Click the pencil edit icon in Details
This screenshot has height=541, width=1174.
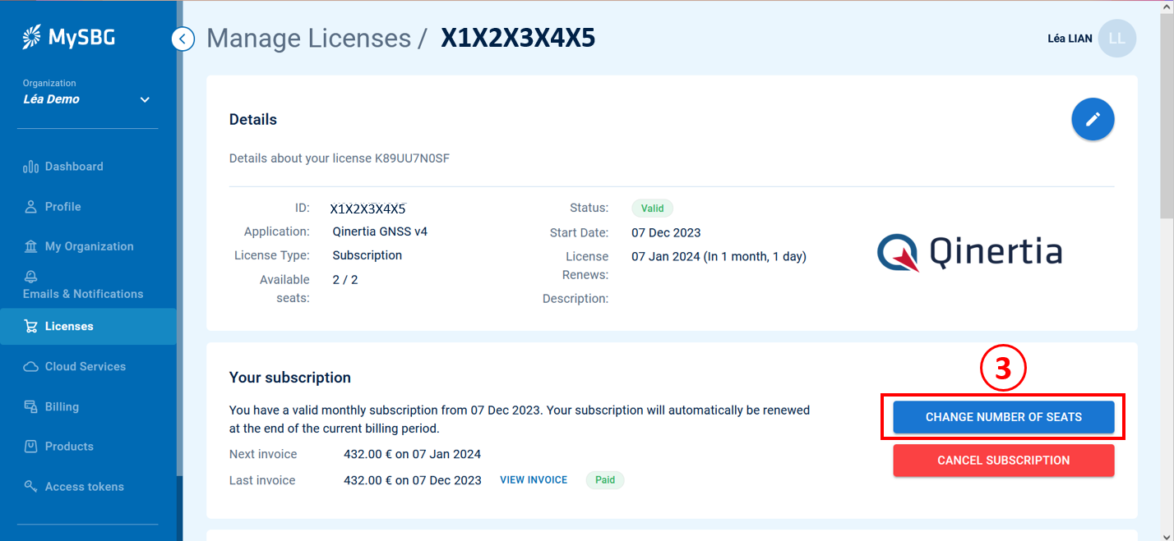click(1093, 120)
